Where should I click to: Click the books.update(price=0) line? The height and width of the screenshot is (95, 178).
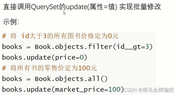[x=45, y=57]
